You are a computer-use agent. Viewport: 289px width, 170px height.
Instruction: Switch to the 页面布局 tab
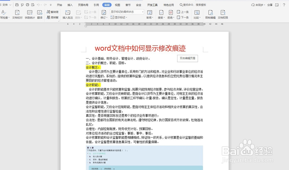click(x=83, y=5)
